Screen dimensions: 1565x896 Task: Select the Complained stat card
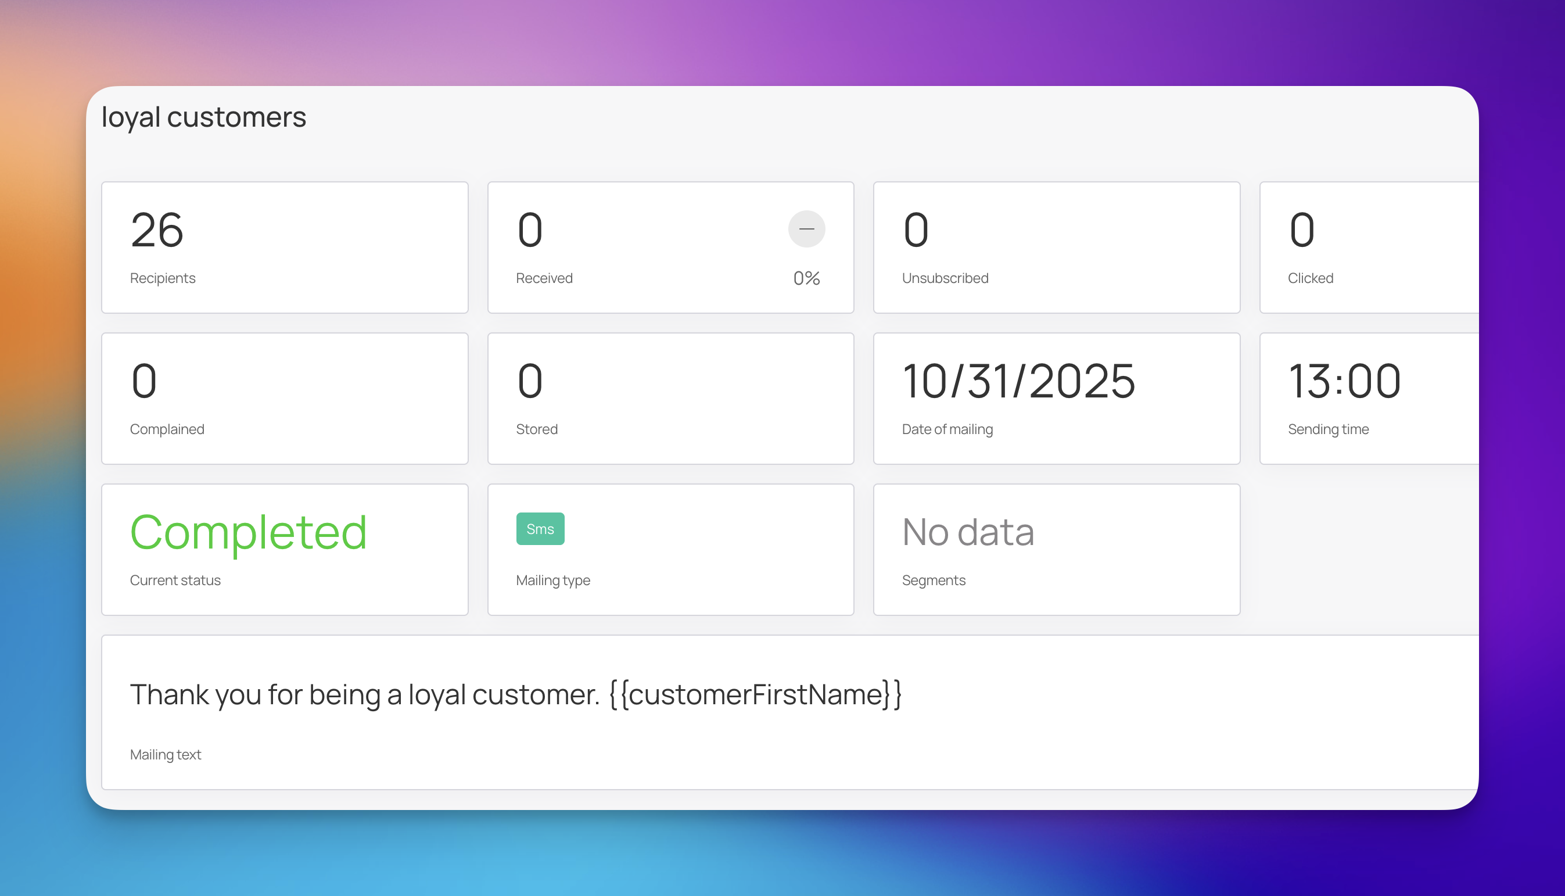284,398
